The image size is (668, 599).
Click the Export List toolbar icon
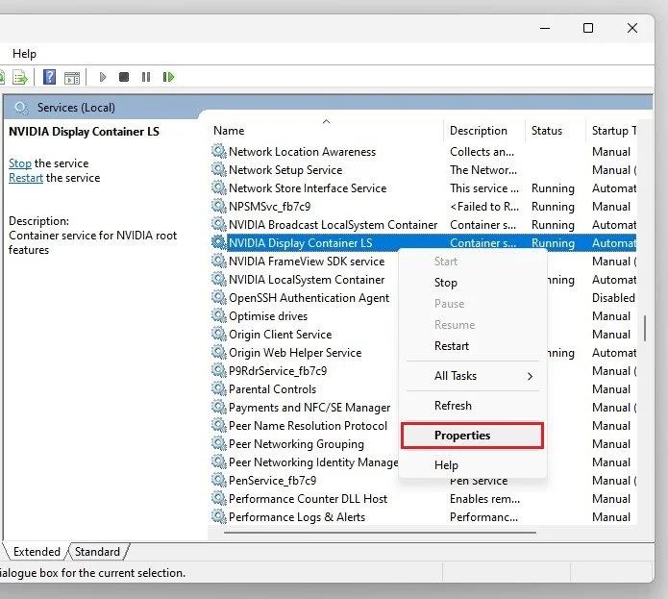click(19, 78)
